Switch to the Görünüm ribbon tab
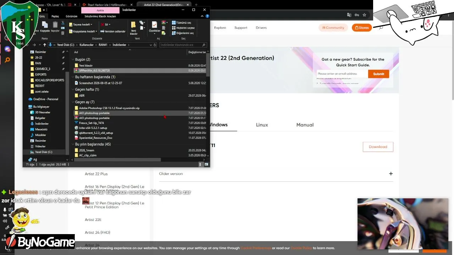Image resolution: width=454 pixels, height=255 pixels. tap(71, 16)
